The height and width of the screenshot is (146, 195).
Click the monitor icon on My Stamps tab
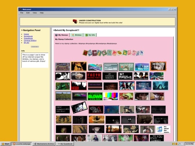click(x=56, y=35)
